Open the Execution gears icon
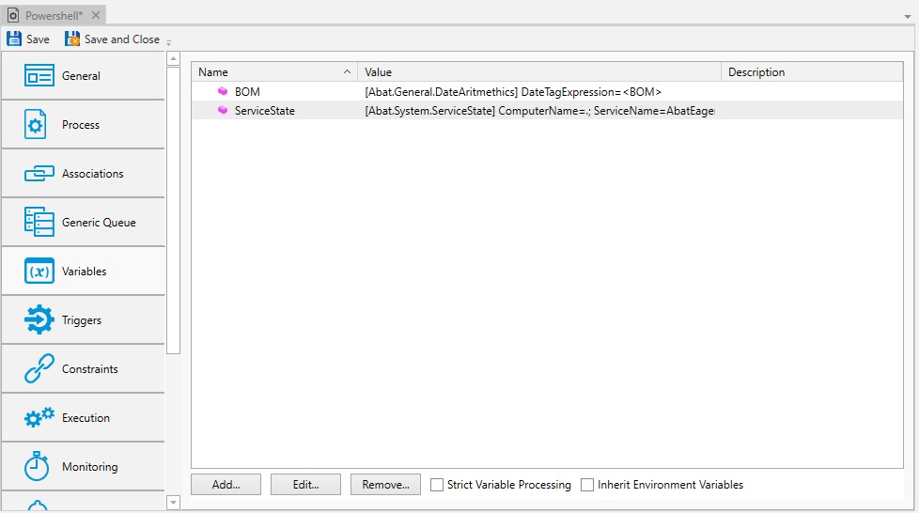919x513 pixels. pyautogui.click(x=39, y=418)
